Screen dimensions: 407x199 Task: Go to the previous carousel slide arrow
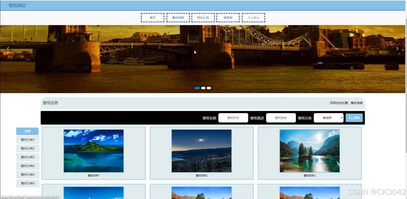pos(8,49)
